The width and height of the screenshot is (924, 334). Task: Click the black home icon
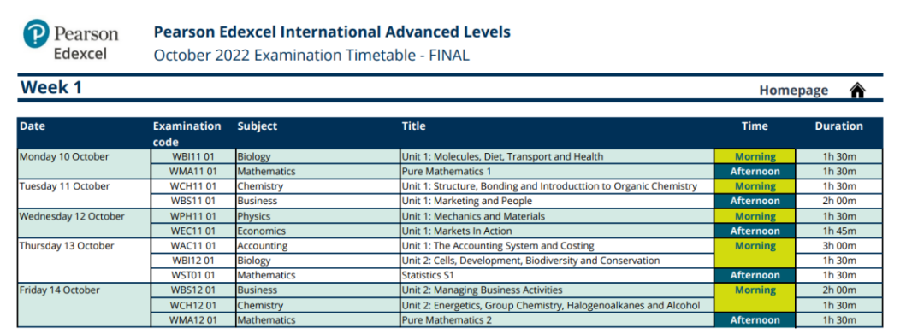[857, 91]
